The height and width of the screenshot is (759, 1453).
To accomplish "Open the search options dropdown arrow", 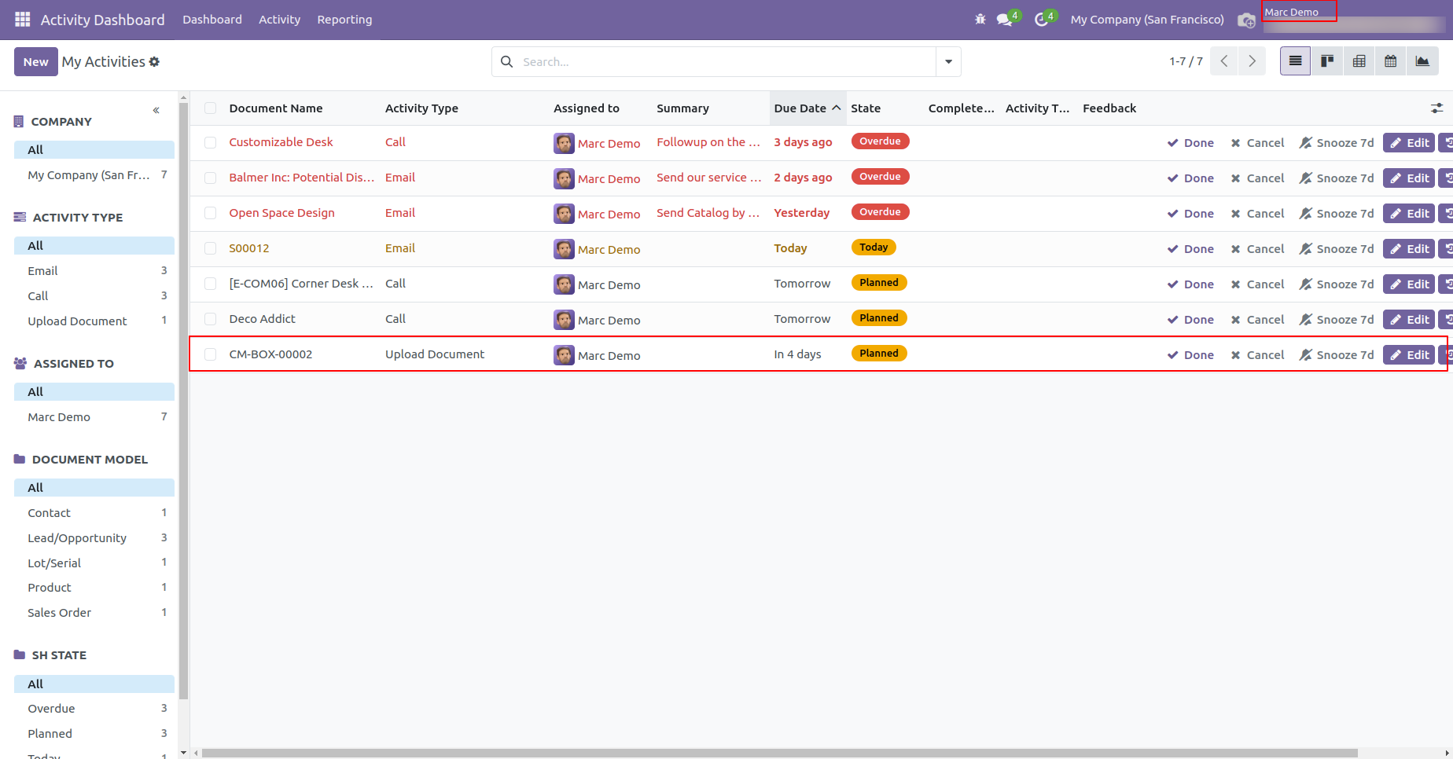I will (948, 61).
